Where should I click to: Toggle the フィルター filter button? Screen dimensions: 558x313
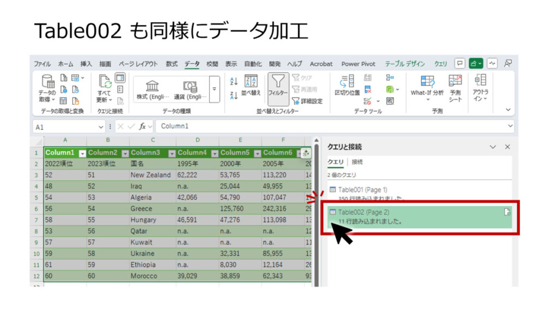(x=278, y=86)
